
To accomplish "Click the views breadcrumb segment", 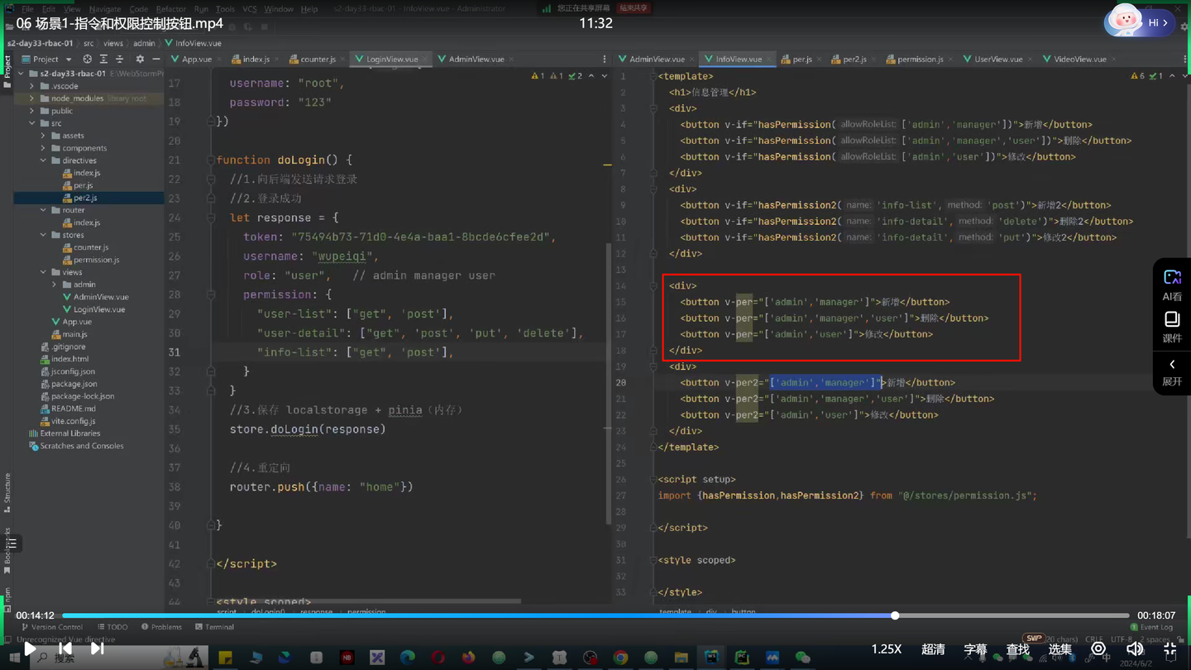I will pos(113,43).
